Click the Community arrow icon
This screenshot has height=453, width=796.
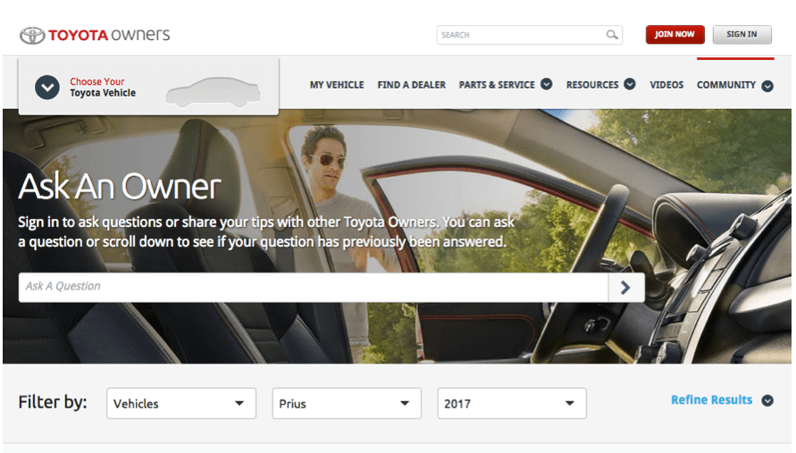pyautogui.click(x=767, y=86)
